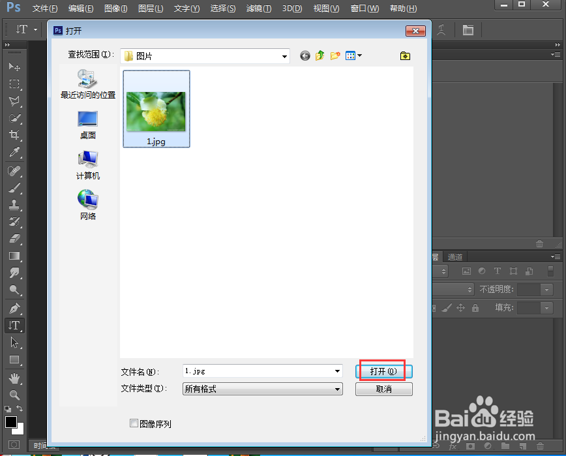Select the Gradient tool
566x456 pixels.
coord(14,256)
